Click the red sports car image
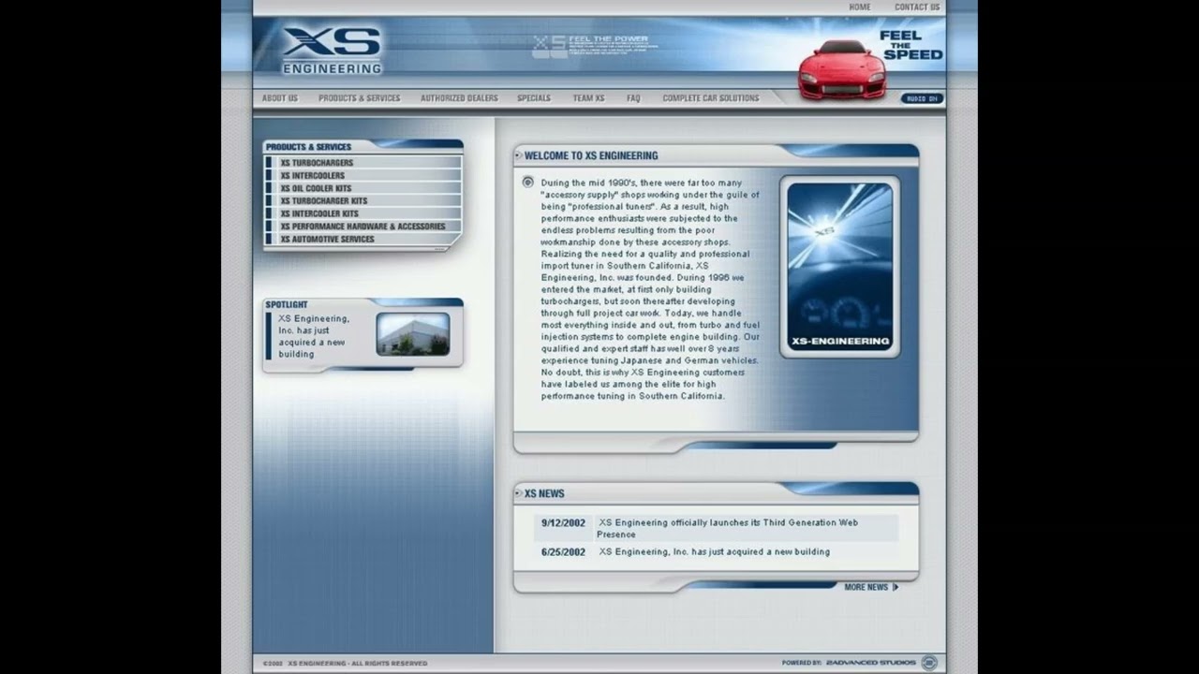Image resolution: width=1199 pixels, height=674 pixels. (842, 69)
